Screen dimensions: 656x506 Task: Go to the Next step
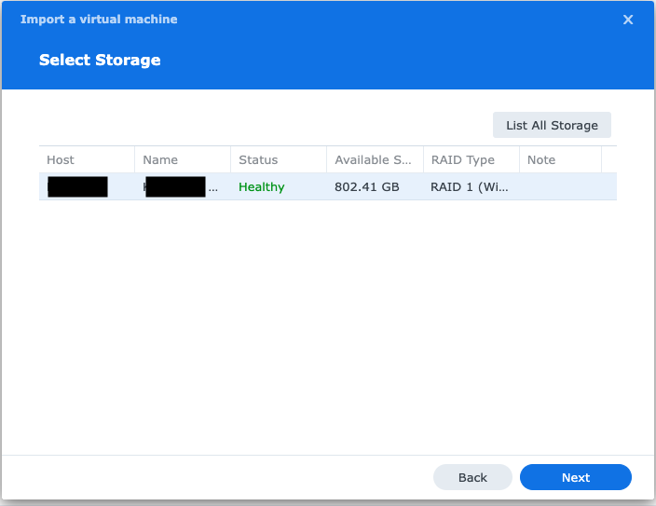tap(576, 477)
